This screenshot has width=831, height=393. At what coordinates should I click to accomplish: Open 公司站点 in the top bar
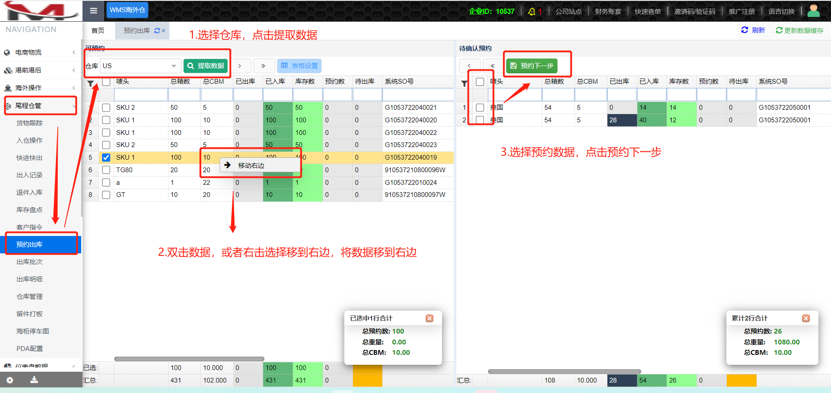(569, 12)
